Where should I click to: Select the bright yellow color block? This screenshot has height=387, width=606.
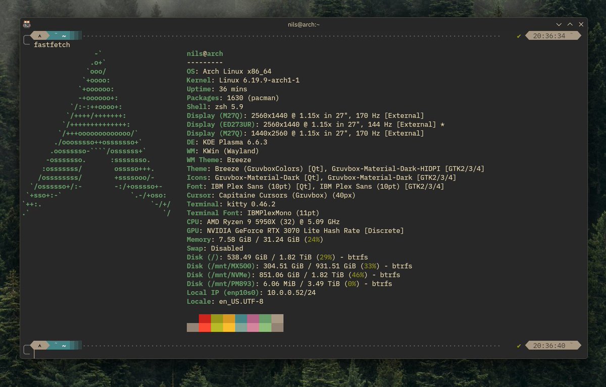229,327
